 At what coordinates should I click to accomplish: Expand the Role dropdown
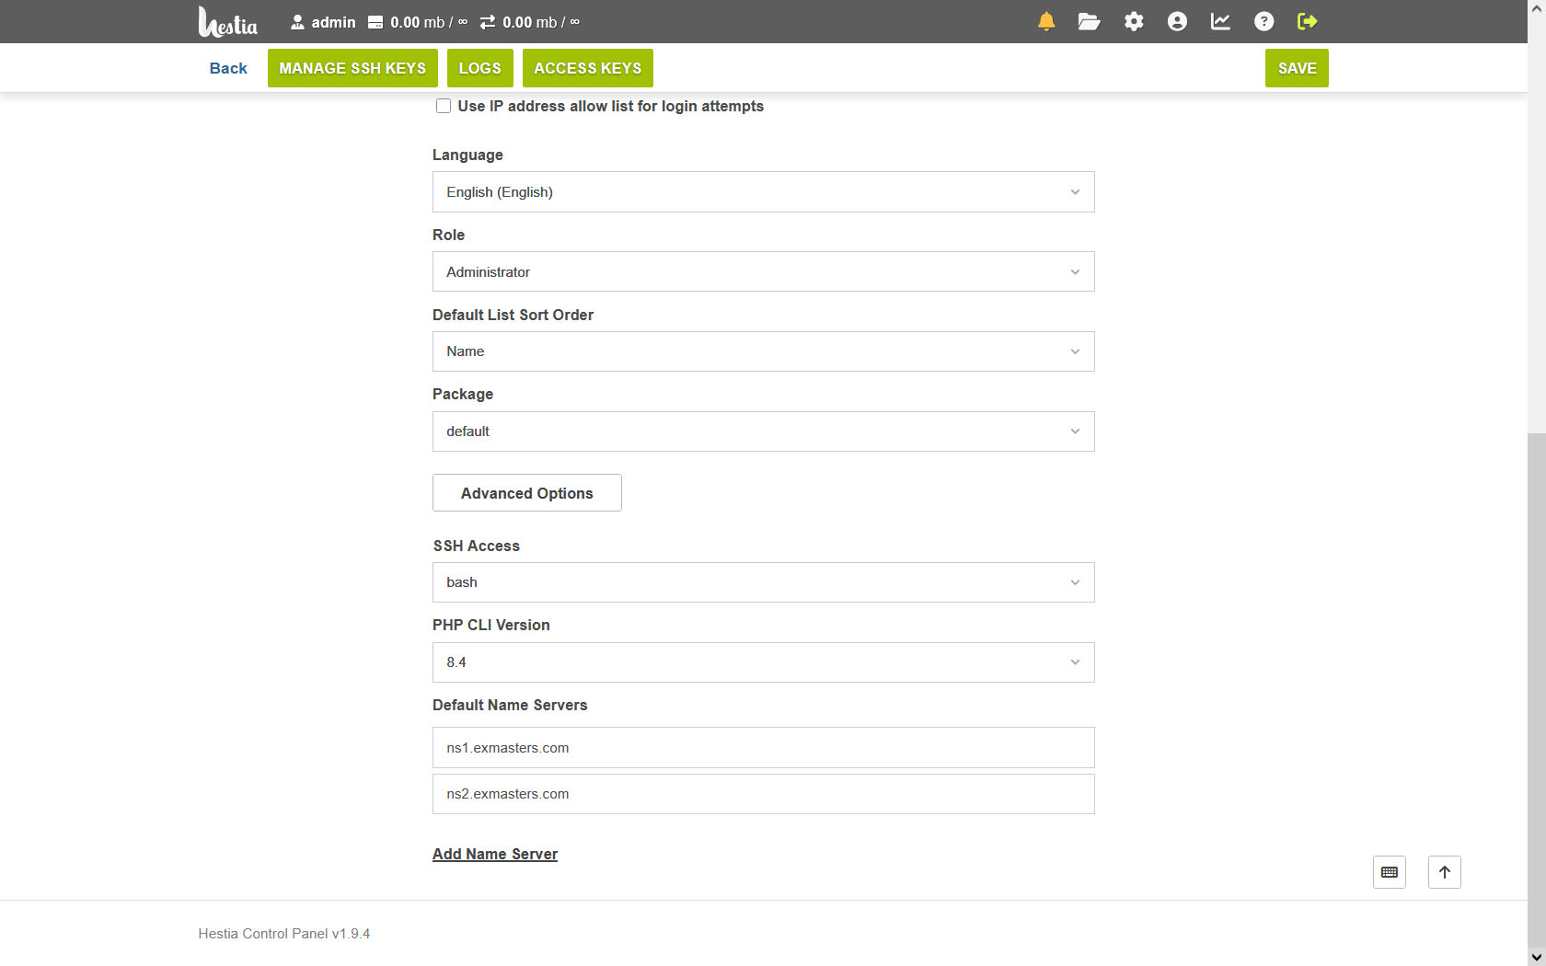pyautogui.click(x=763, y=272)
